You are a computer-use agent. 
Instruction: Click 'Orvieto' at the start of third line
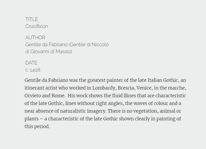(33, 96)
